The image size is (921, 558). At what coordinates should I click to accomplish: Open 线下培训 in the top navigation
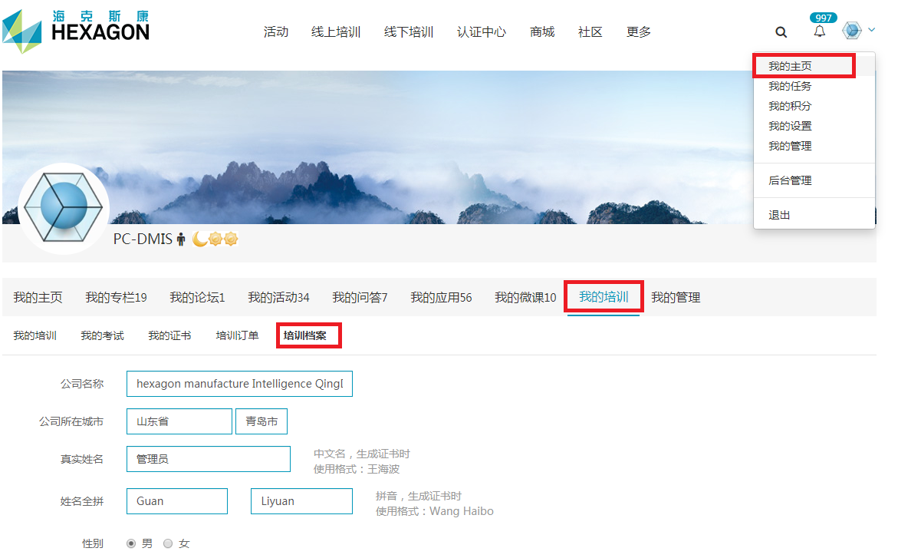pos(409,31)
